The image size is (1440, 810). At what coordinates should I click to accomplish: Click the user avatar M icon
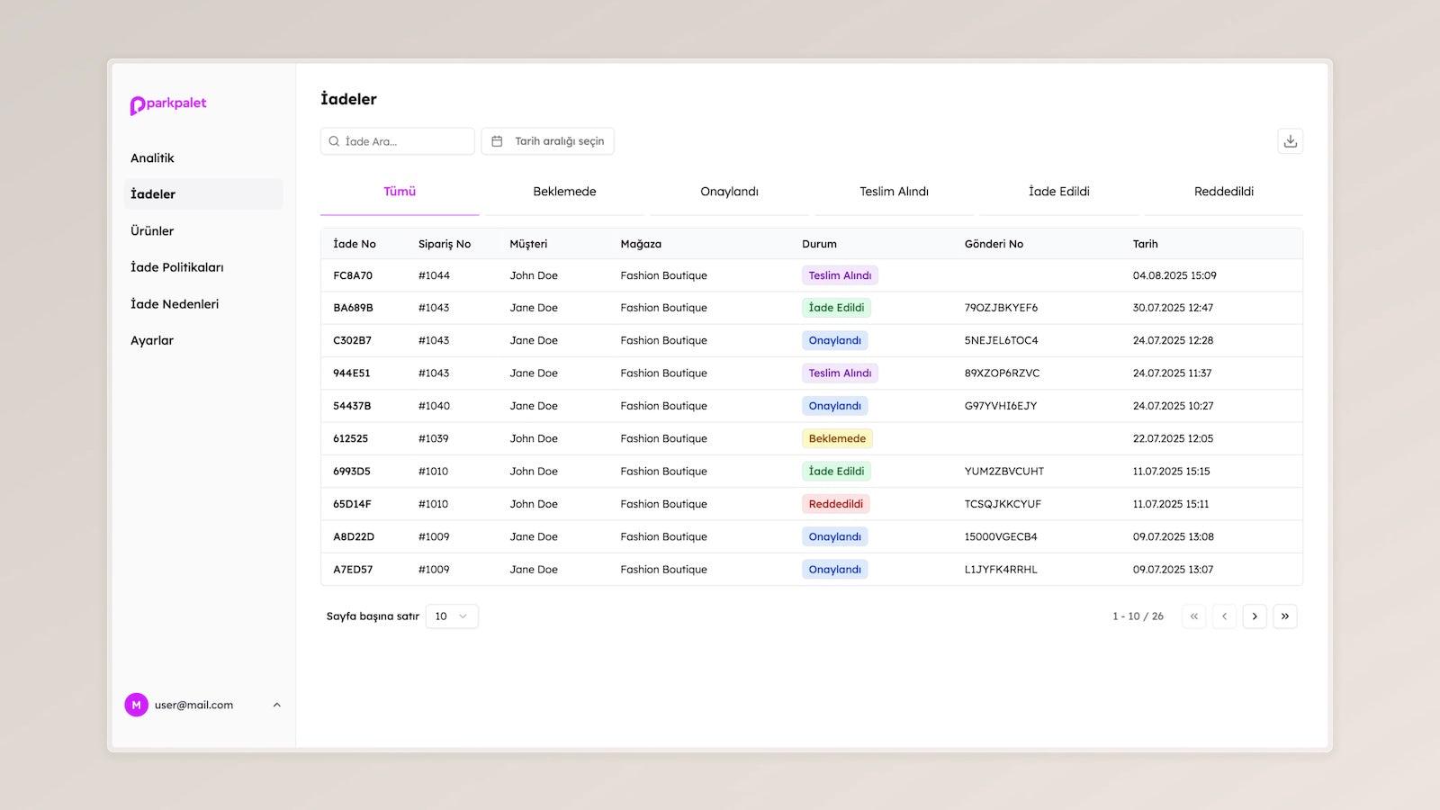click(x=136, y=705)
